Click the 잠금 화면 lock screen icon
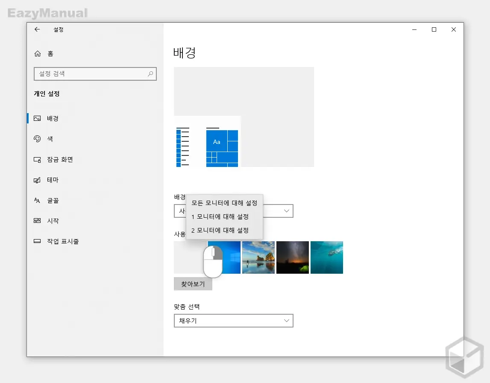The width and height of the screenshot is (490, 383). click(38, 159)
